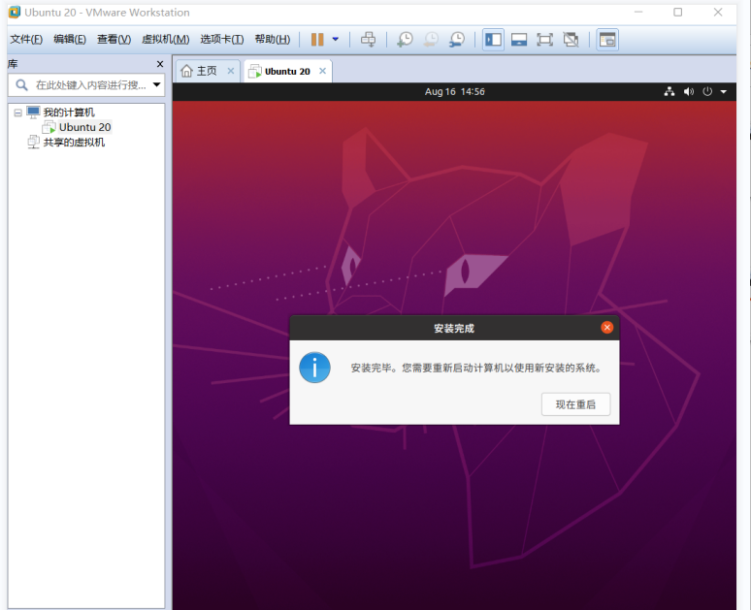The height and width of the screenshot is (610, 751).
Task: Close the 库 library panel
Action: (160, 64)
